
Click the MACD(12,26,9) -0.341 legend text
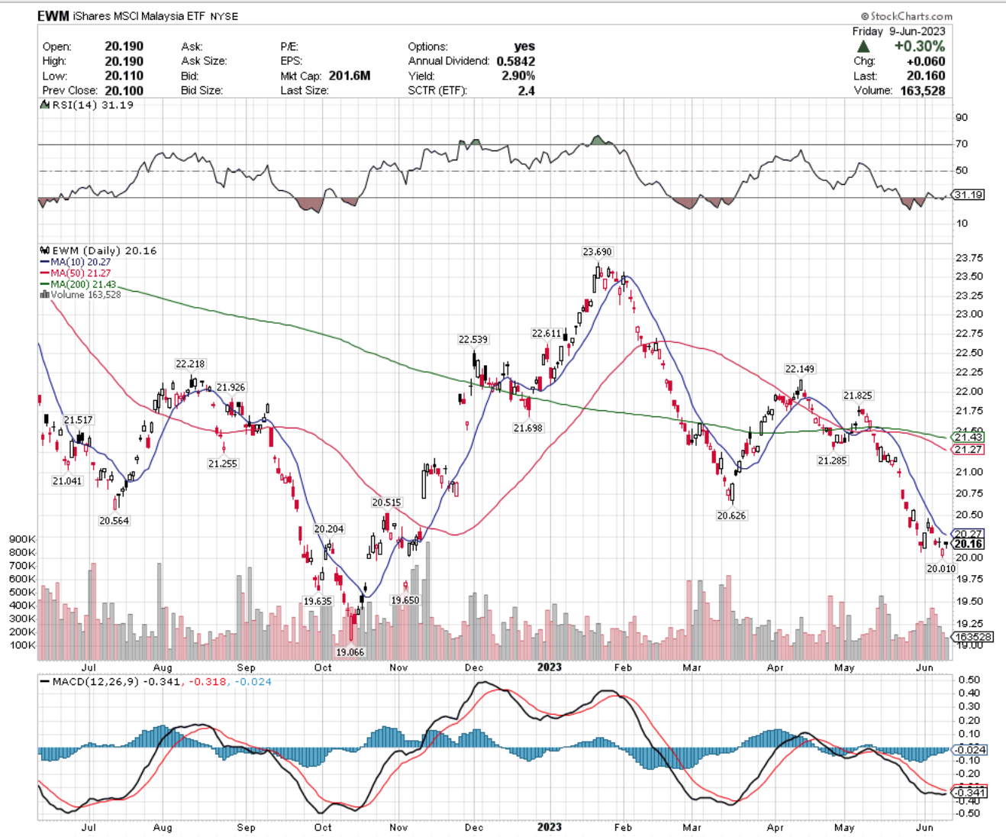[x=117, y=681]
